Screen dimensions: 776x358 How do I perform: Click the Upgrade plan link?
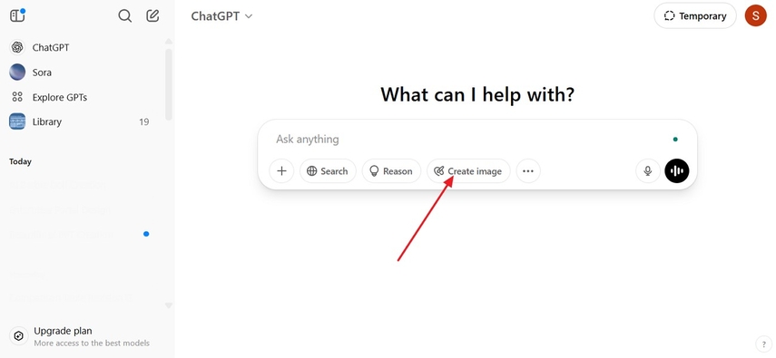click(x=63, y=331)
